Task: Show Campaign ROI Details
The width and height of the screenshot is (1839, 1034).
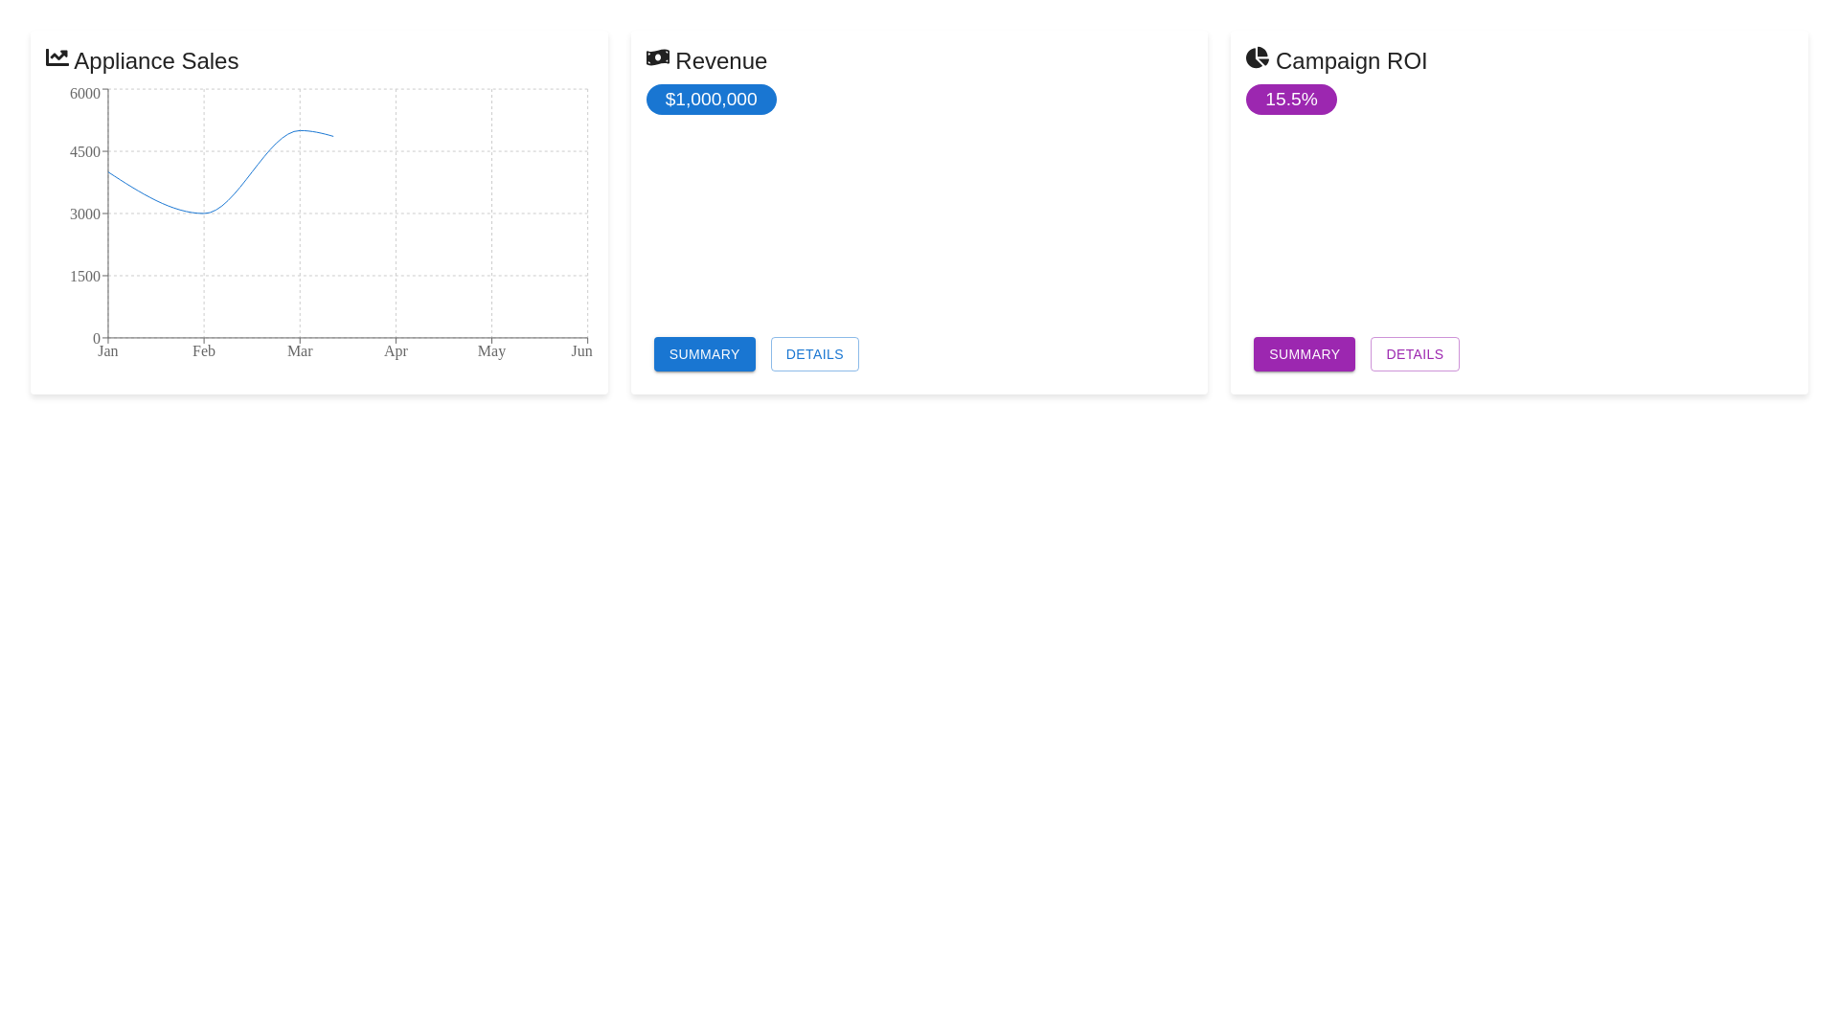Action: (1415, 354)
